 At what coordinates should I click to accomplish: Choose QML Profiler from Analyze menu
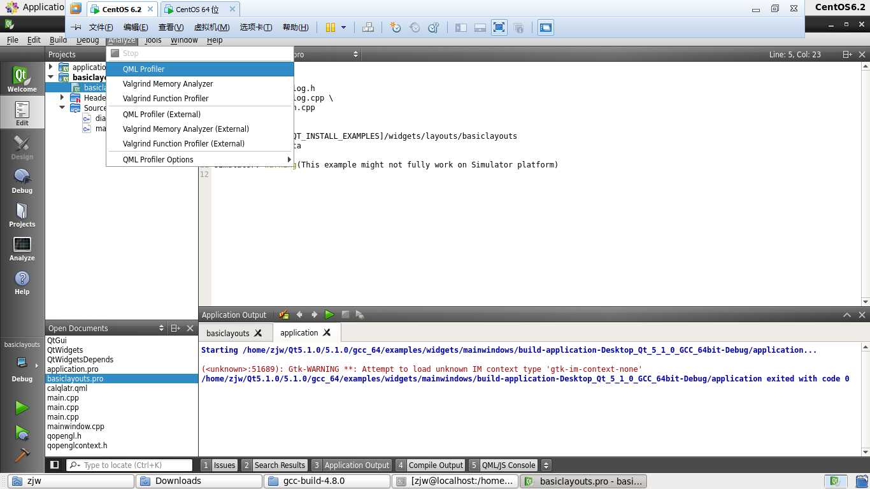(x=200, y=69)
